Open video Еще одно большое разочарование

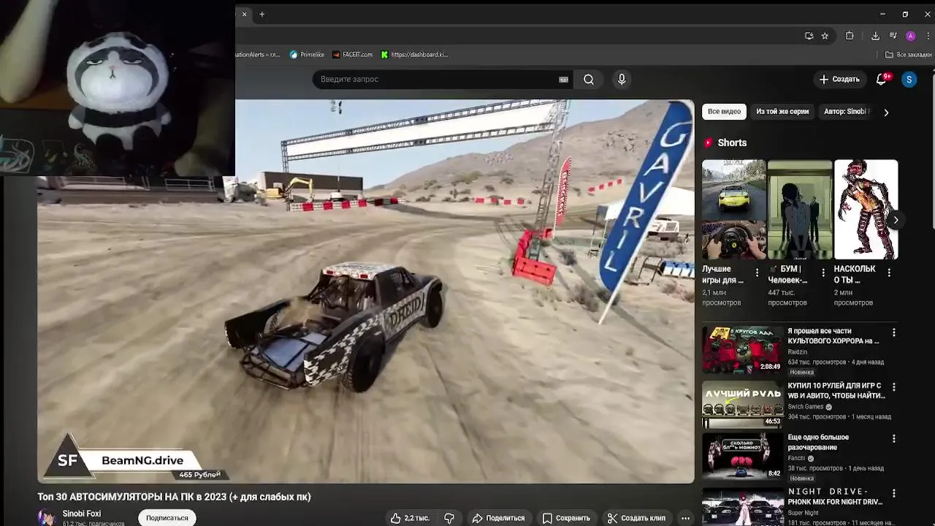pos(818,442)
